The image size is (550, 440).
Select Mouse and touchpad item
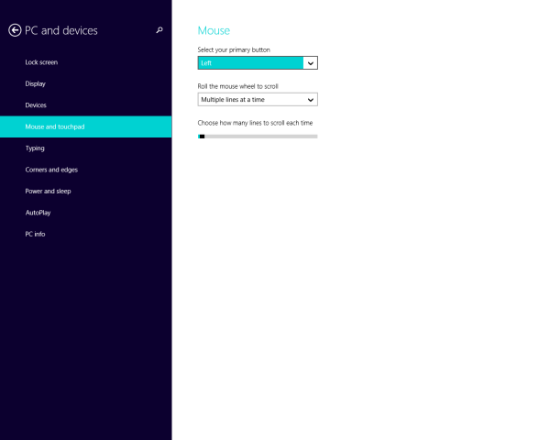click(x=85, y=126)
